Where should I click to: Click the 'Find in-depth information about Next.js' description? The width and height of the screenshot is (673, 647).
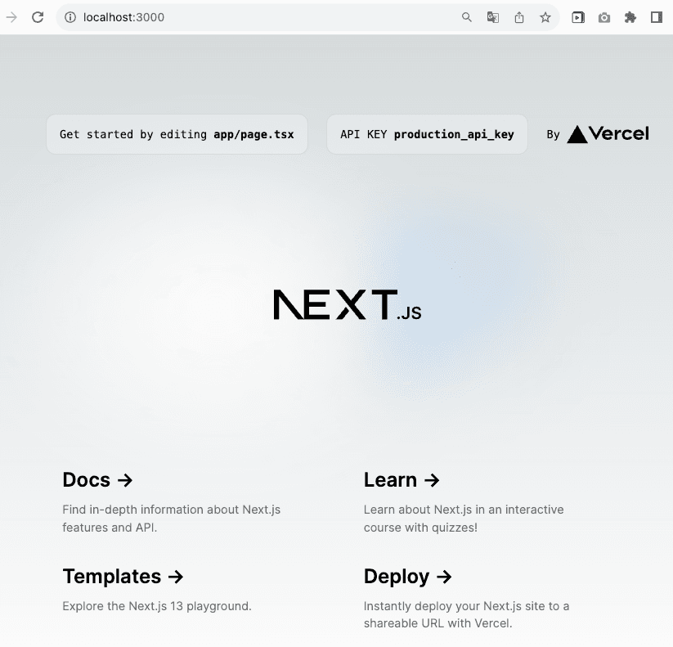[171, 510]
